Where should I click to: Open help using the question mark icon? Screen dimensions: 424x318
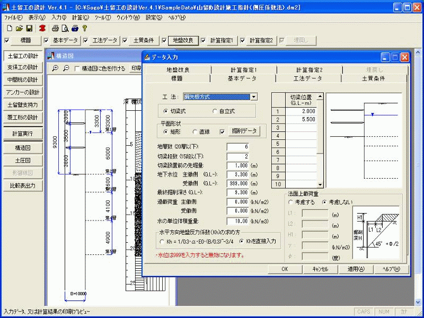point(85,28)
